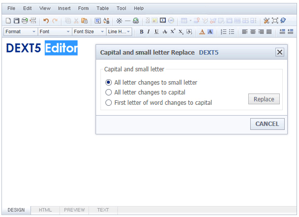Increase indent
The height and width of the screenshot is (217, 299).
tap(282, 31)
